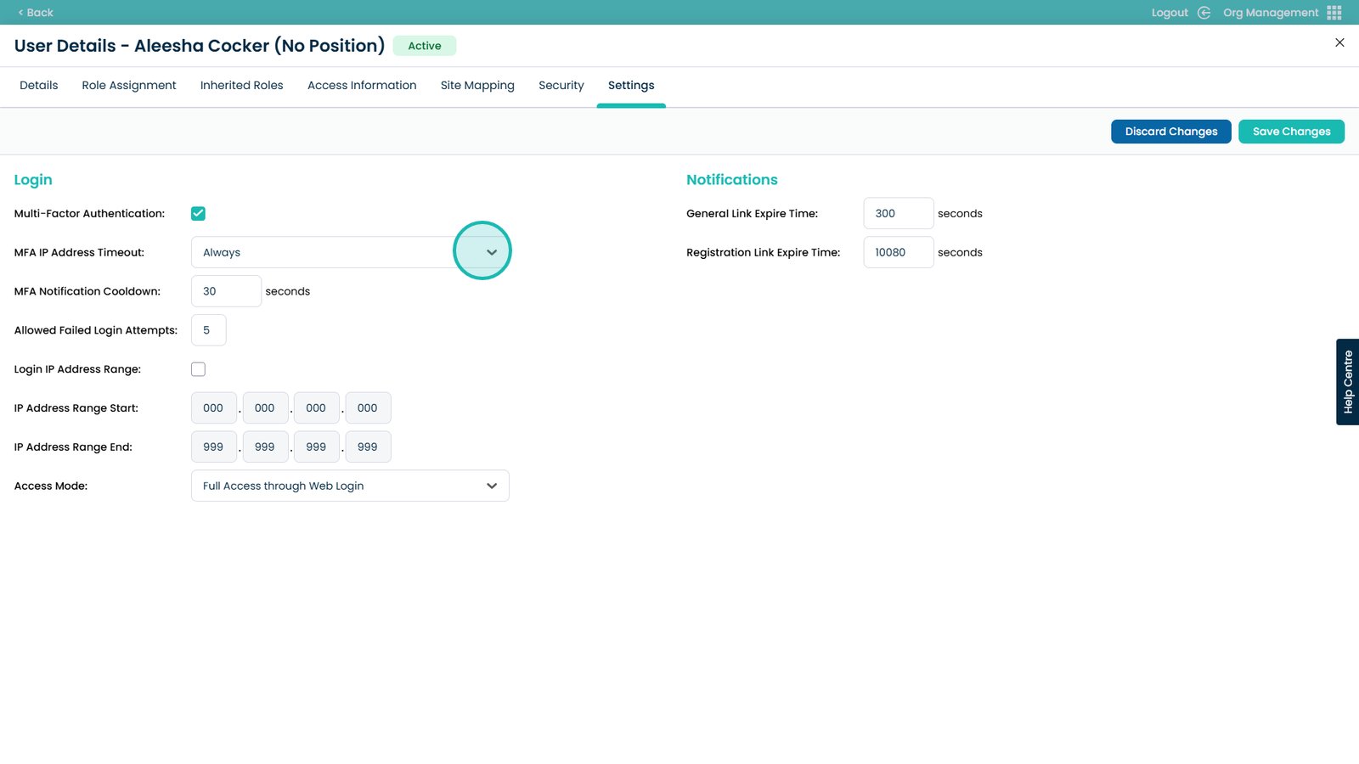Image resolution: width=1359 pixels, height=764 pixels.
Task: Open the Role Assignment tab
Action: point(129,86)
